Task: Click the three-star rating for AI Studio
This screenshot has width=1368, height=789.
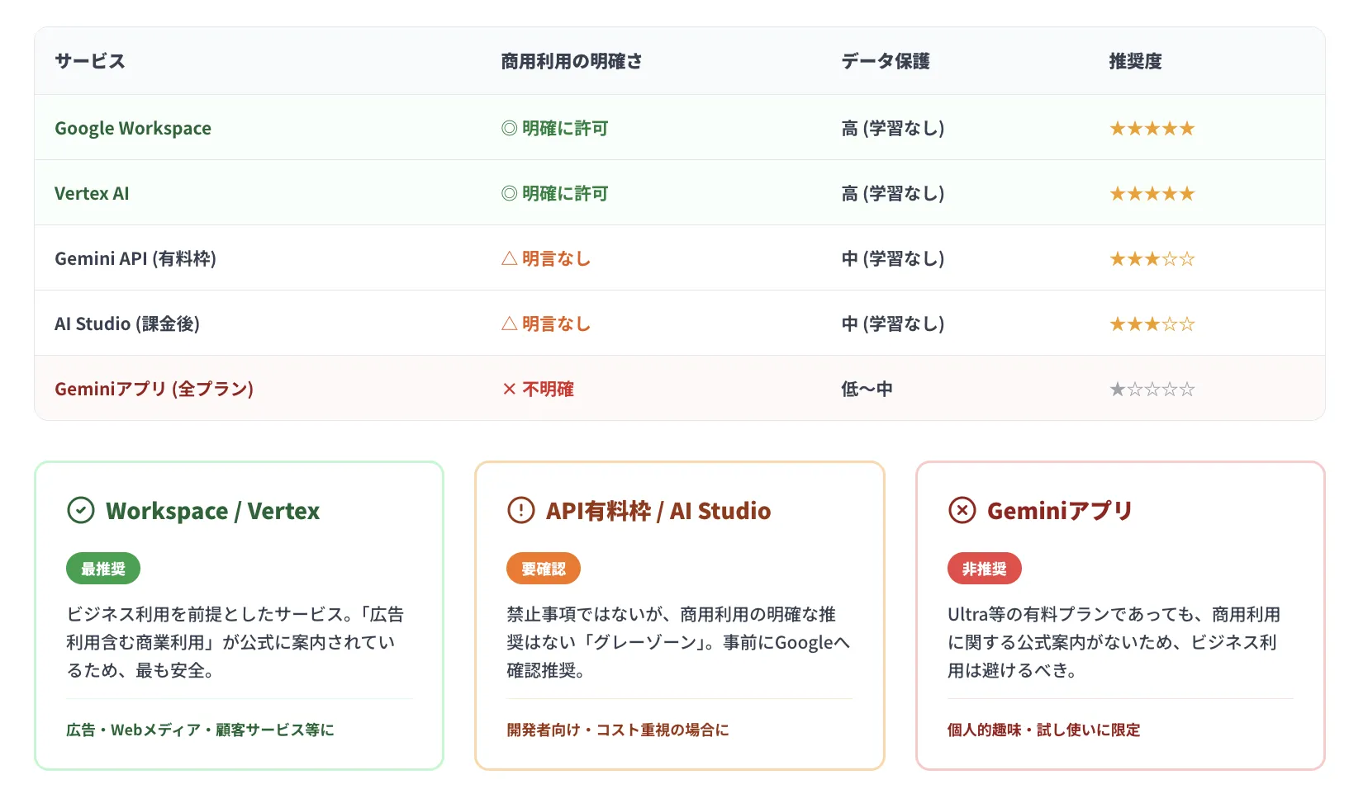Action: (x=1151, y=323)
